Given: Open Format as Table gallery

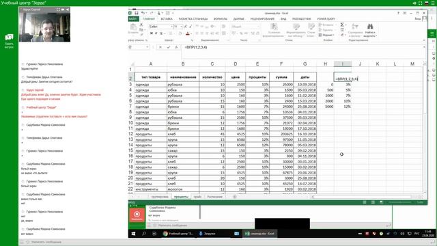Looking at the screenshot, I should (296, 30).
